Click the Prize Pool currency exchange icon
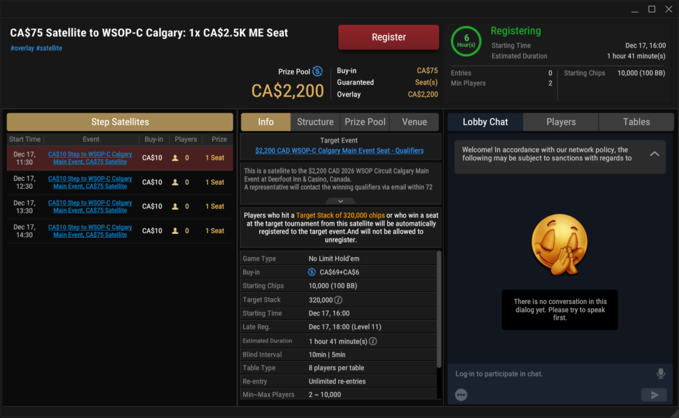 [x=318, y=72]
